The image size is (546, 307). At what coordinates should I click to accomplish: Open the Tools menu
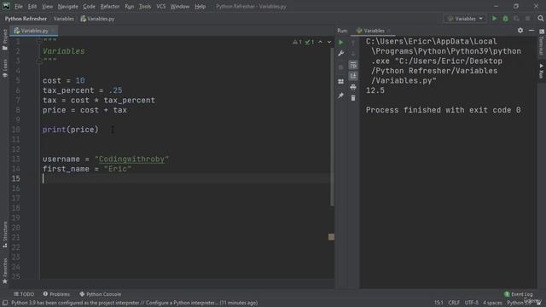(x=145, y=6)
